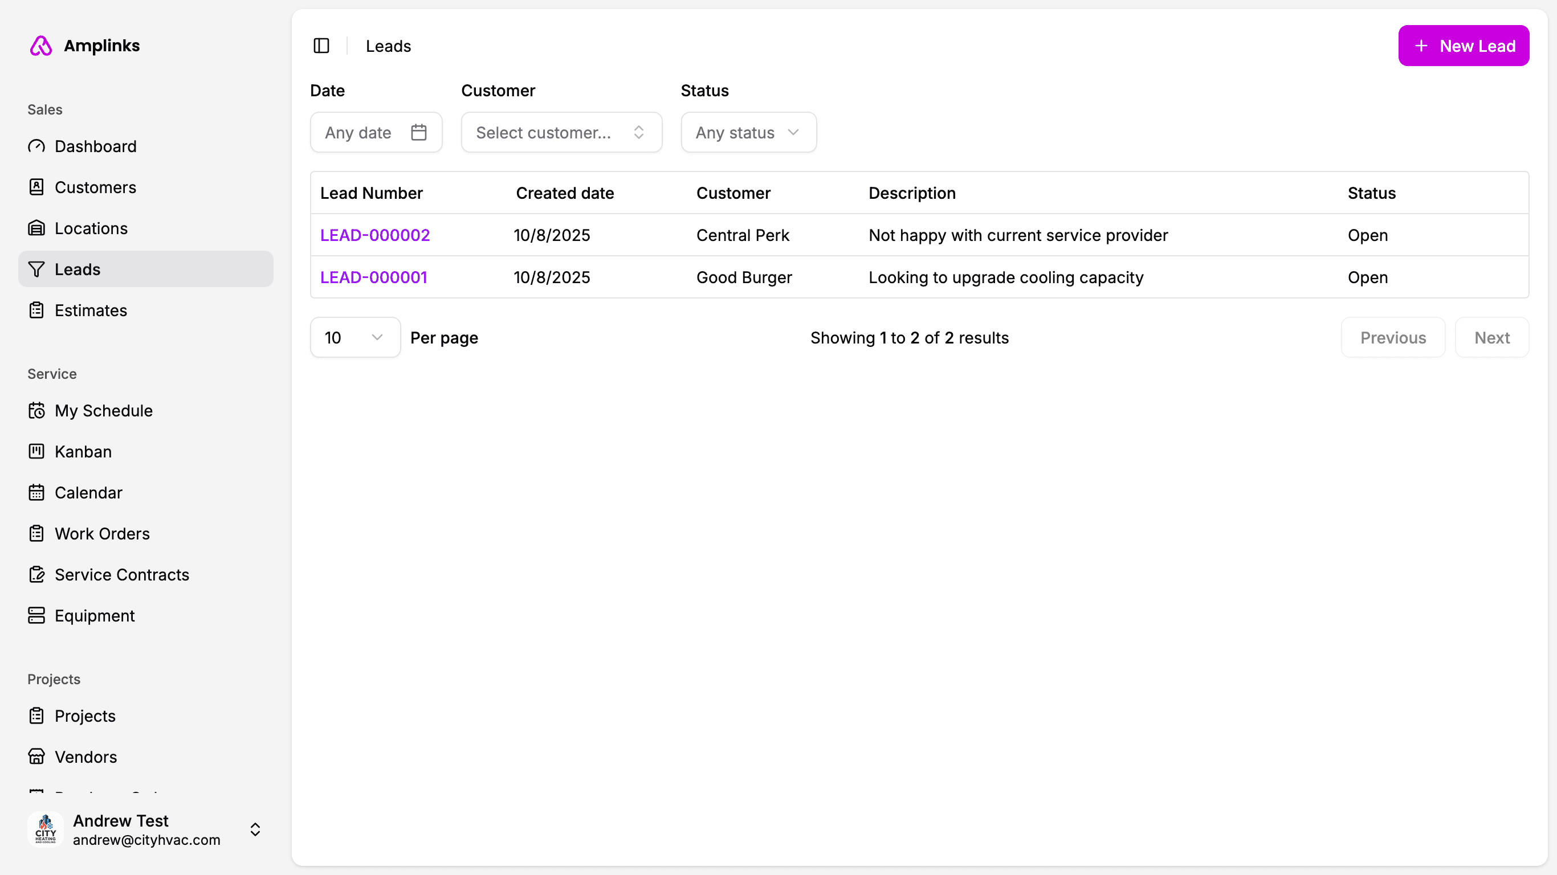
Task: Open lead LEAD-000001 for Good Burger
Action: [x=373, y=277]
